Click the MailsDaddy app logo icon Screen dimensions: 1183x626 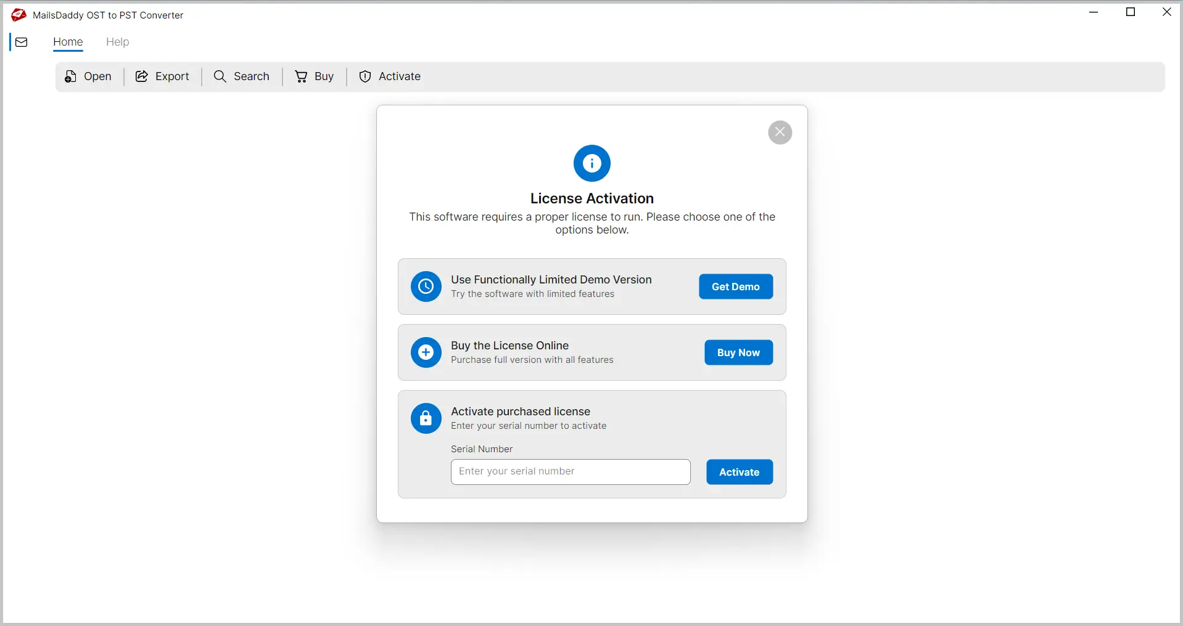19,15
